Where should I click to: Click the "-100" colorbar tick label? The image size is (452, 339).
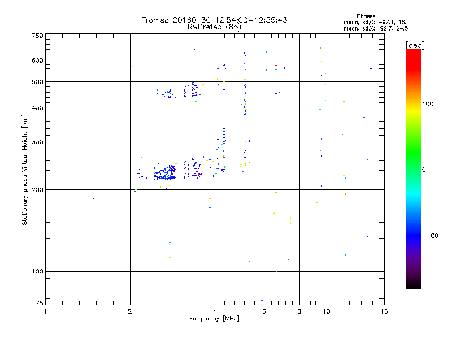(430, 236)
